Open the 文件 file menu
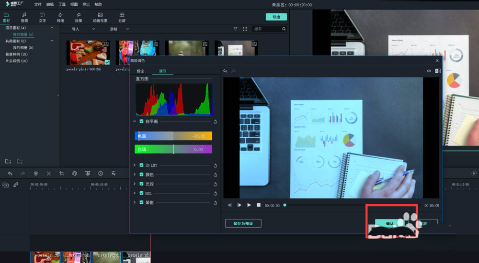The height and width of the screenshot is (263, 479). (38, 5)
